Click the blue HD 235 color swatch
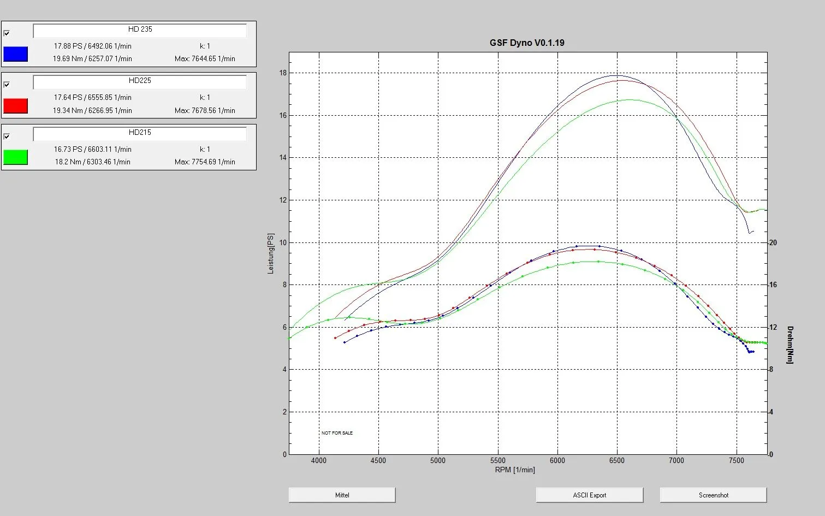The height and width of the screenshot is (516, 825). (x=15, y=54)
